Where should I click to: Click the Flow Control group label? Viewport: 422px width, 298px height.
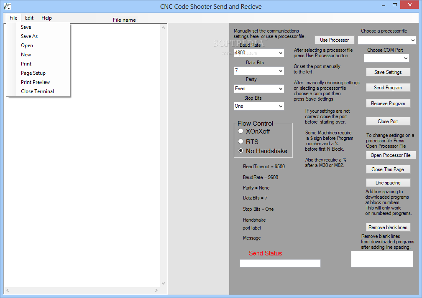(255, 124)
